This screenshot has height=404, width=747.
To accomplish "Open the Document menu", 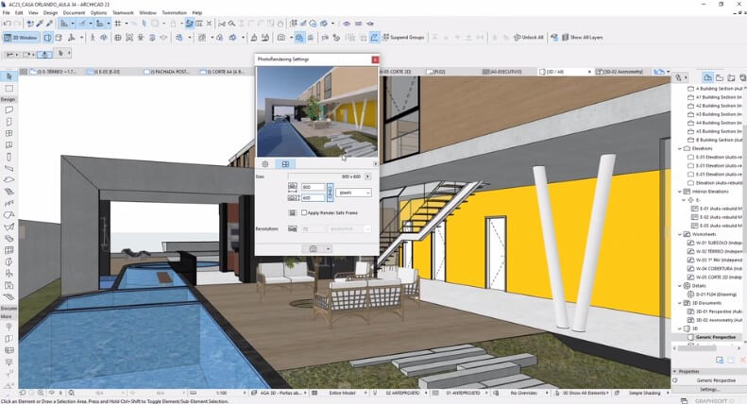I will 74,13.
